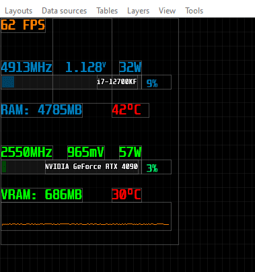The width and height of the screenshot is (255, 272).
Task: Select the 965mV GPU voltage value
Action: point(86,152)
